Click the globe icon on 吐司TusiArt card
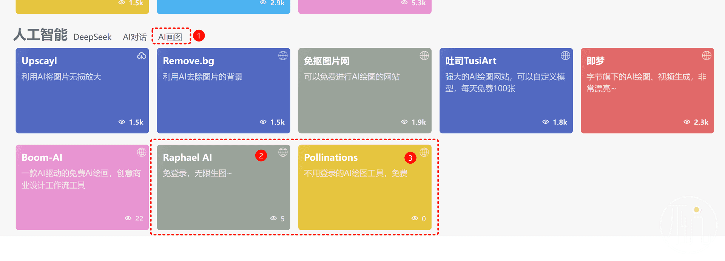This screenshot has width=725, height=261. 565,56
